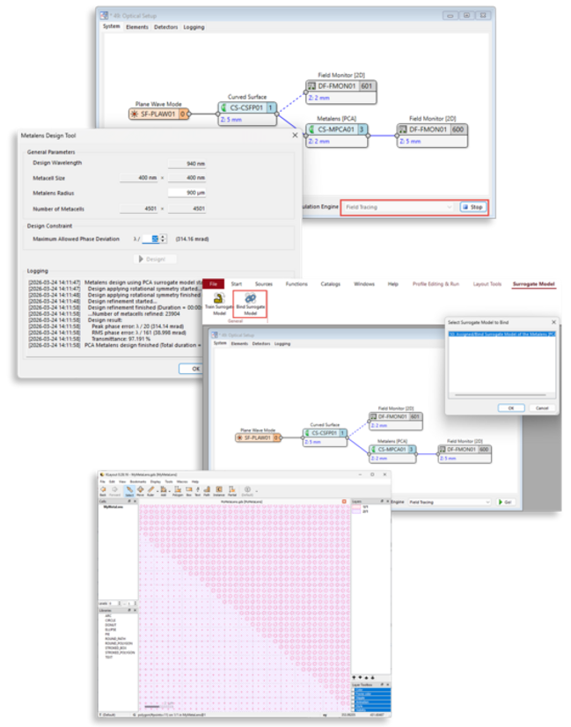Viewport: 571px width, 727px height.
Task: Switch to the Catalogs ribbon tab
Action: point(330,284)
